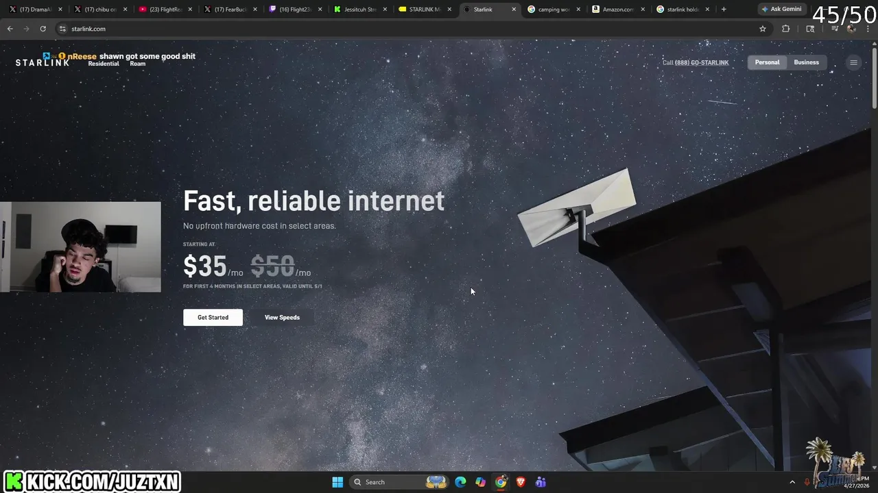The height and width of the screenshot is (493, 878).
Task: Close the camping world tab
Action: [578, 10]
